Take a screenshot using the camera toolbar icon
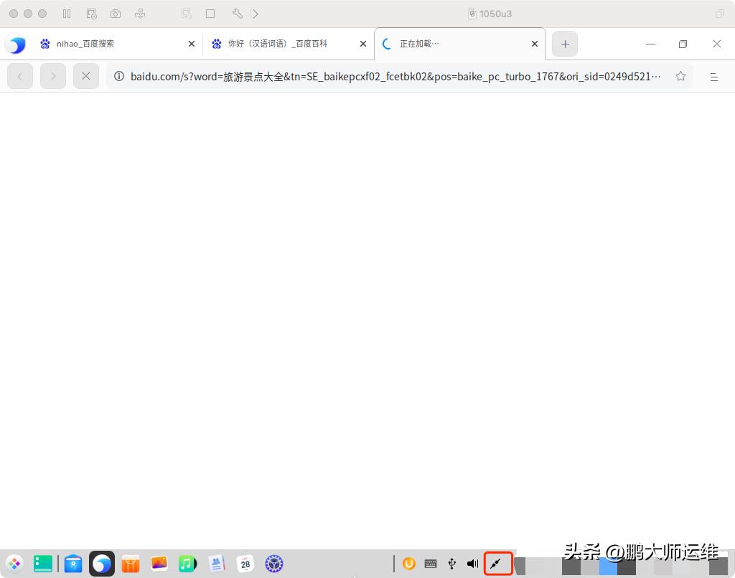Viewport: 735px width, 578px height. tap(116, 14)
